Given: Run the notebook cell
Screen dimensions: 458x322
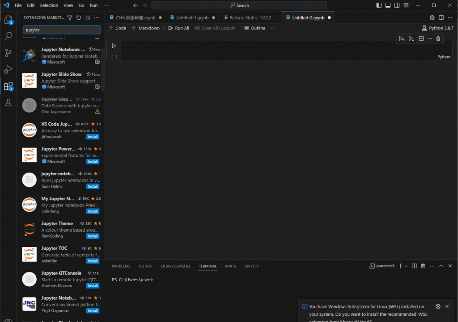Looking at the screenshot, I should pyautogui.click(x=114, y=46).
